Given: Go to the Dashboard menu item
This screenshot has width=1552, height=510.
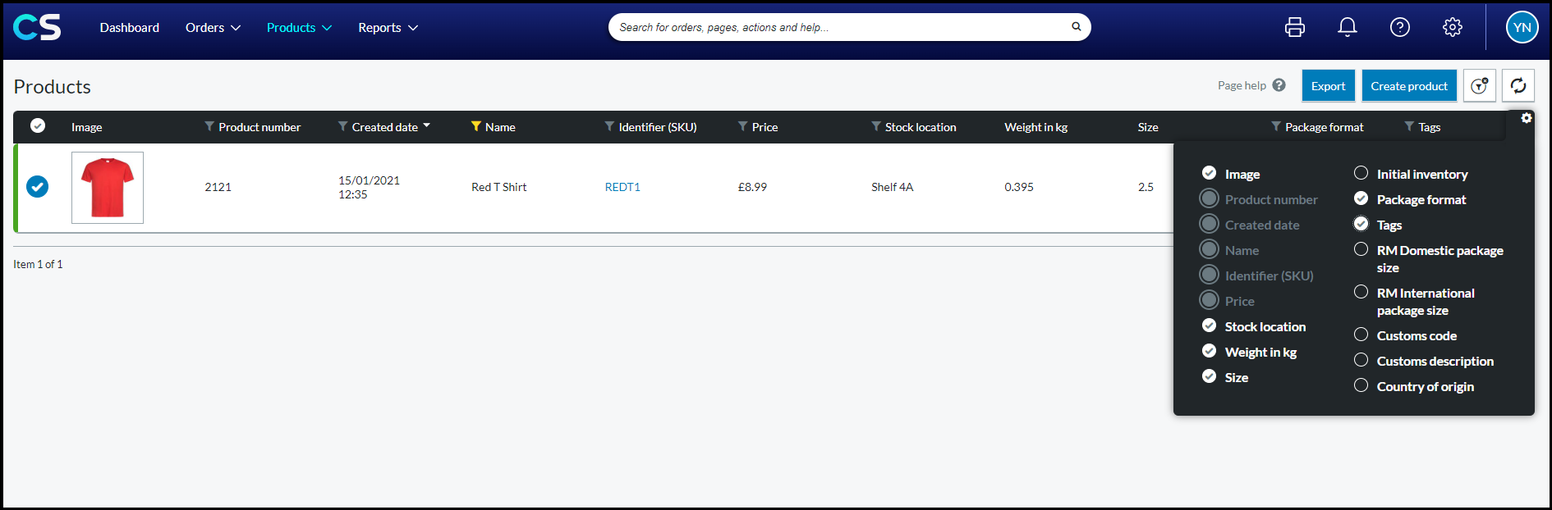Looking at the screenshot, I should (130, 28).
